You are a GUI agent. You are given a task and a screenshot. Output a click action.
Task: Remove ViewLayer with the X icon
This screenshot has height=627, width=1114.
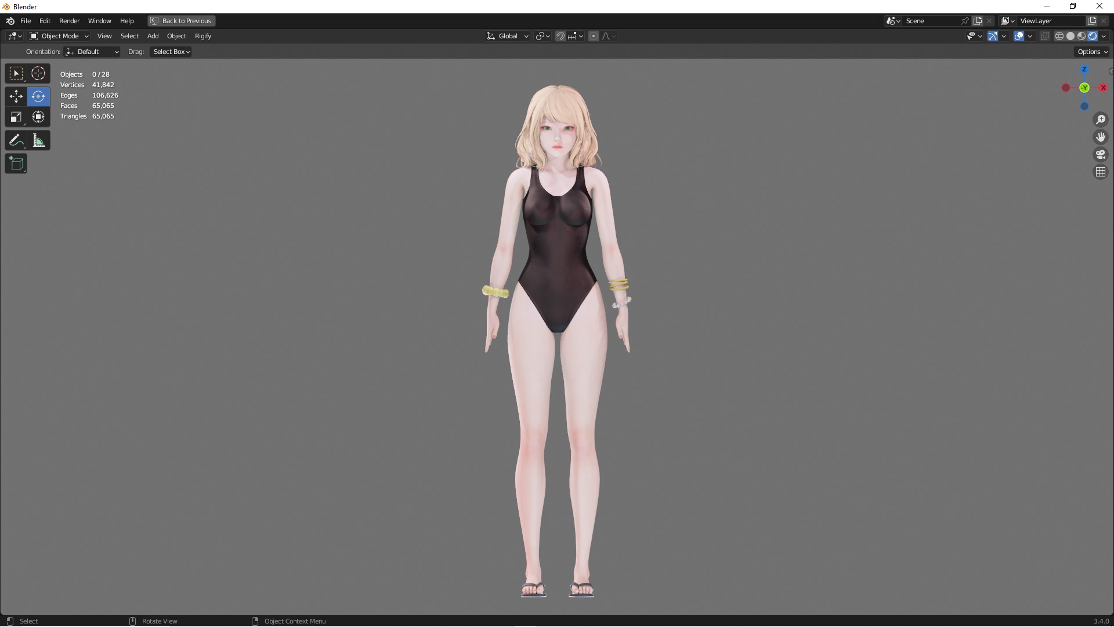click(x=1104, y=21)
